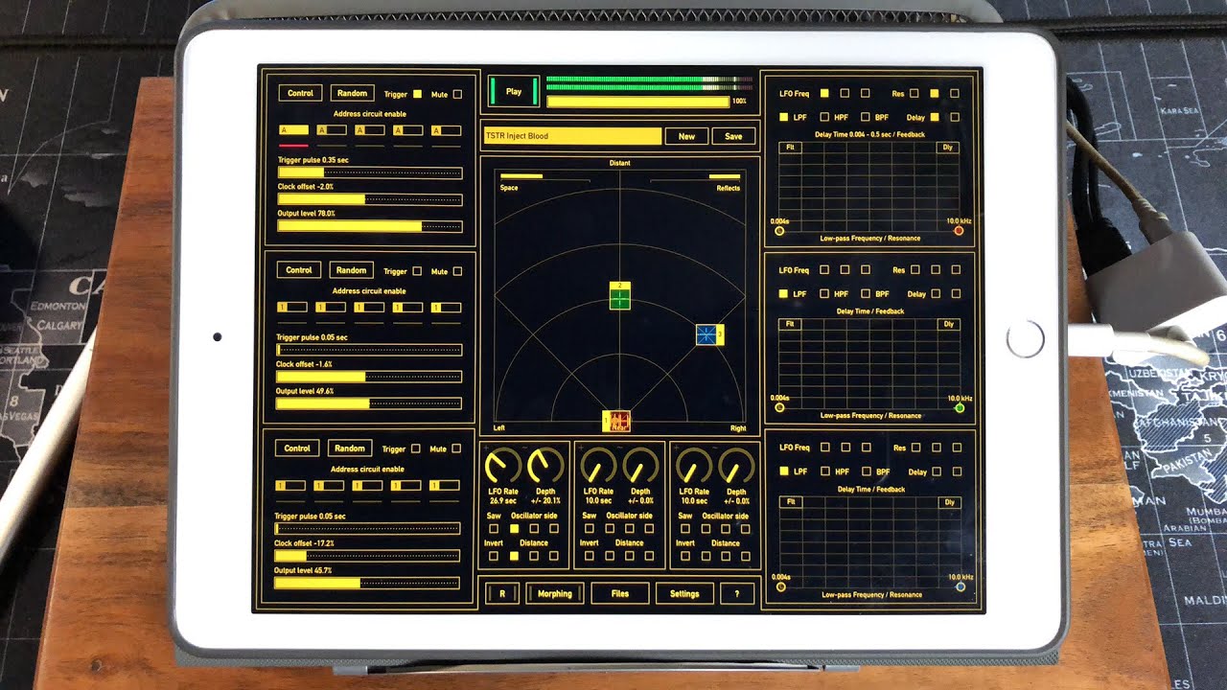Toggle the lit A address circuit with red underline
The height and width of the screenshot is (690, 1227).
coord(293,130)
